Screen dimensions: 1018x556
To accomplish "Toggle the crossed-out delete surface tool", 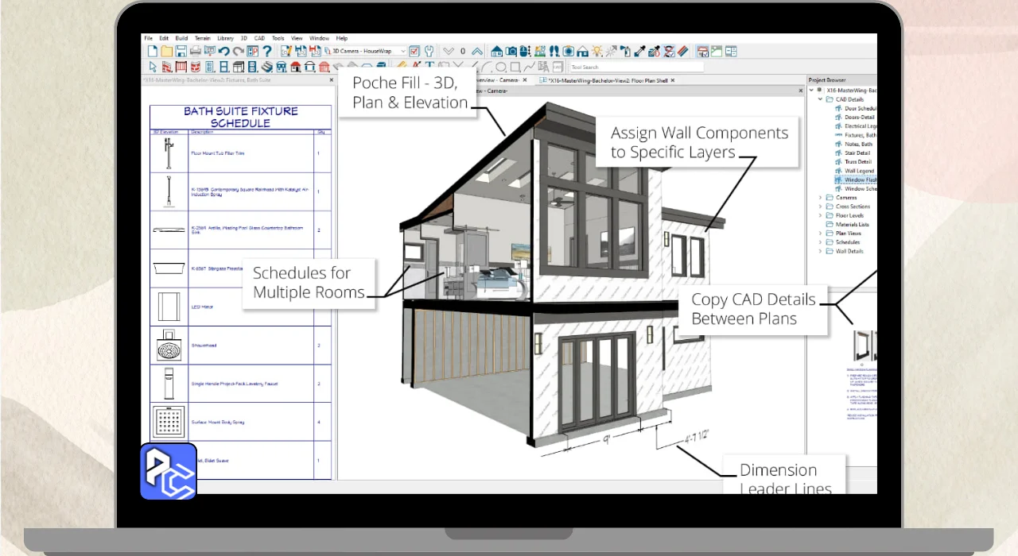I will tap(669, 51).
